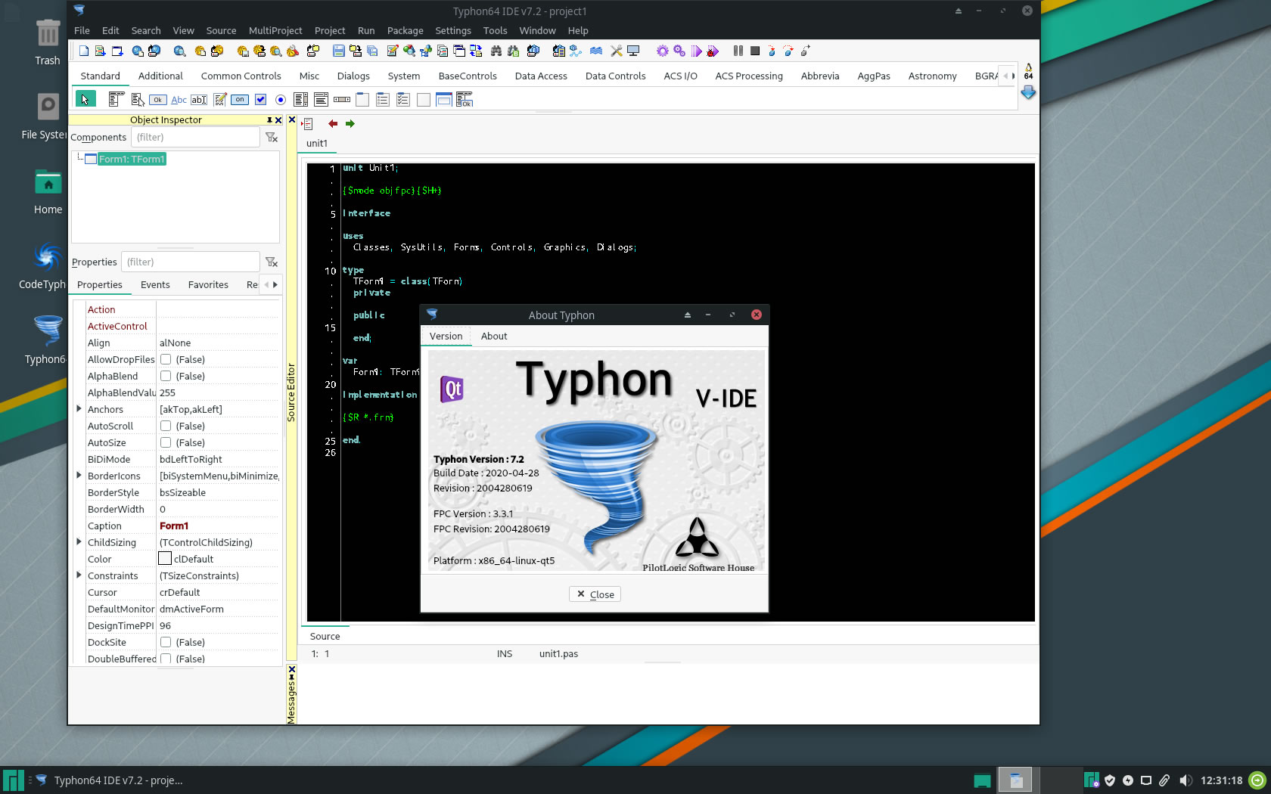The image size is (1271, 794).
Task: Click the purple Run arrow icon
Action: [x=696, y=51]
